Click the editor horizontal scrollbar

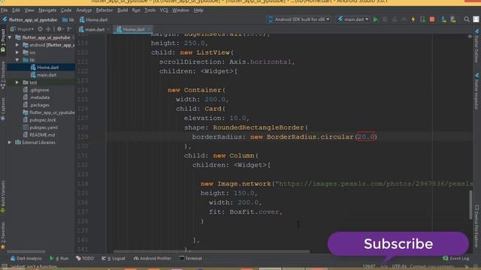click(x=211, y=252)
